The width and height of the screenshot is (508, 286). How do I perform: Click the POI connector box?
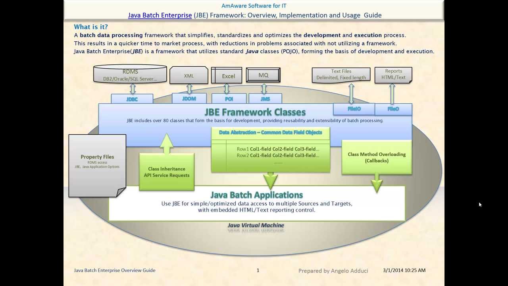[229, 99]
